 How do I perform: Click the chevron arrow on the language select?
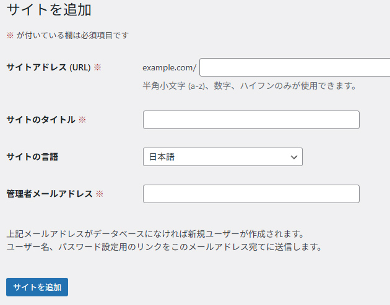pyautogui.click(x=294, y=157)
